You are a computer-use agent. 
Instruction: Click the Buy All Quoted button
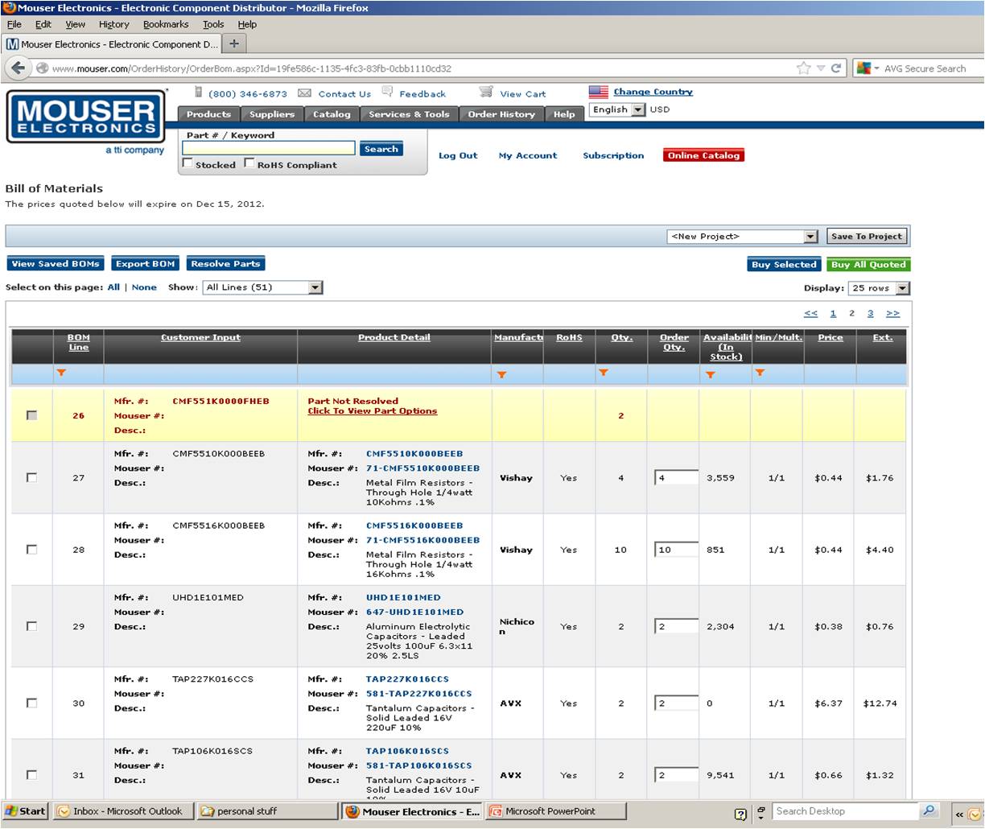[x=868, y=265]
